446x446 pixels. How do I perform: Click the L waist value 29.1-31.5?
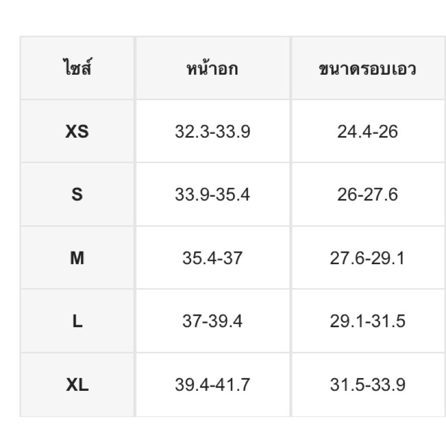tap(367, 321)
